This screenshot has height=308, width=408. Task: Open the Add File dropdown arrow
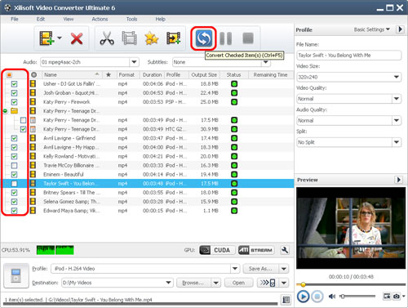click(x=60, y=38)
